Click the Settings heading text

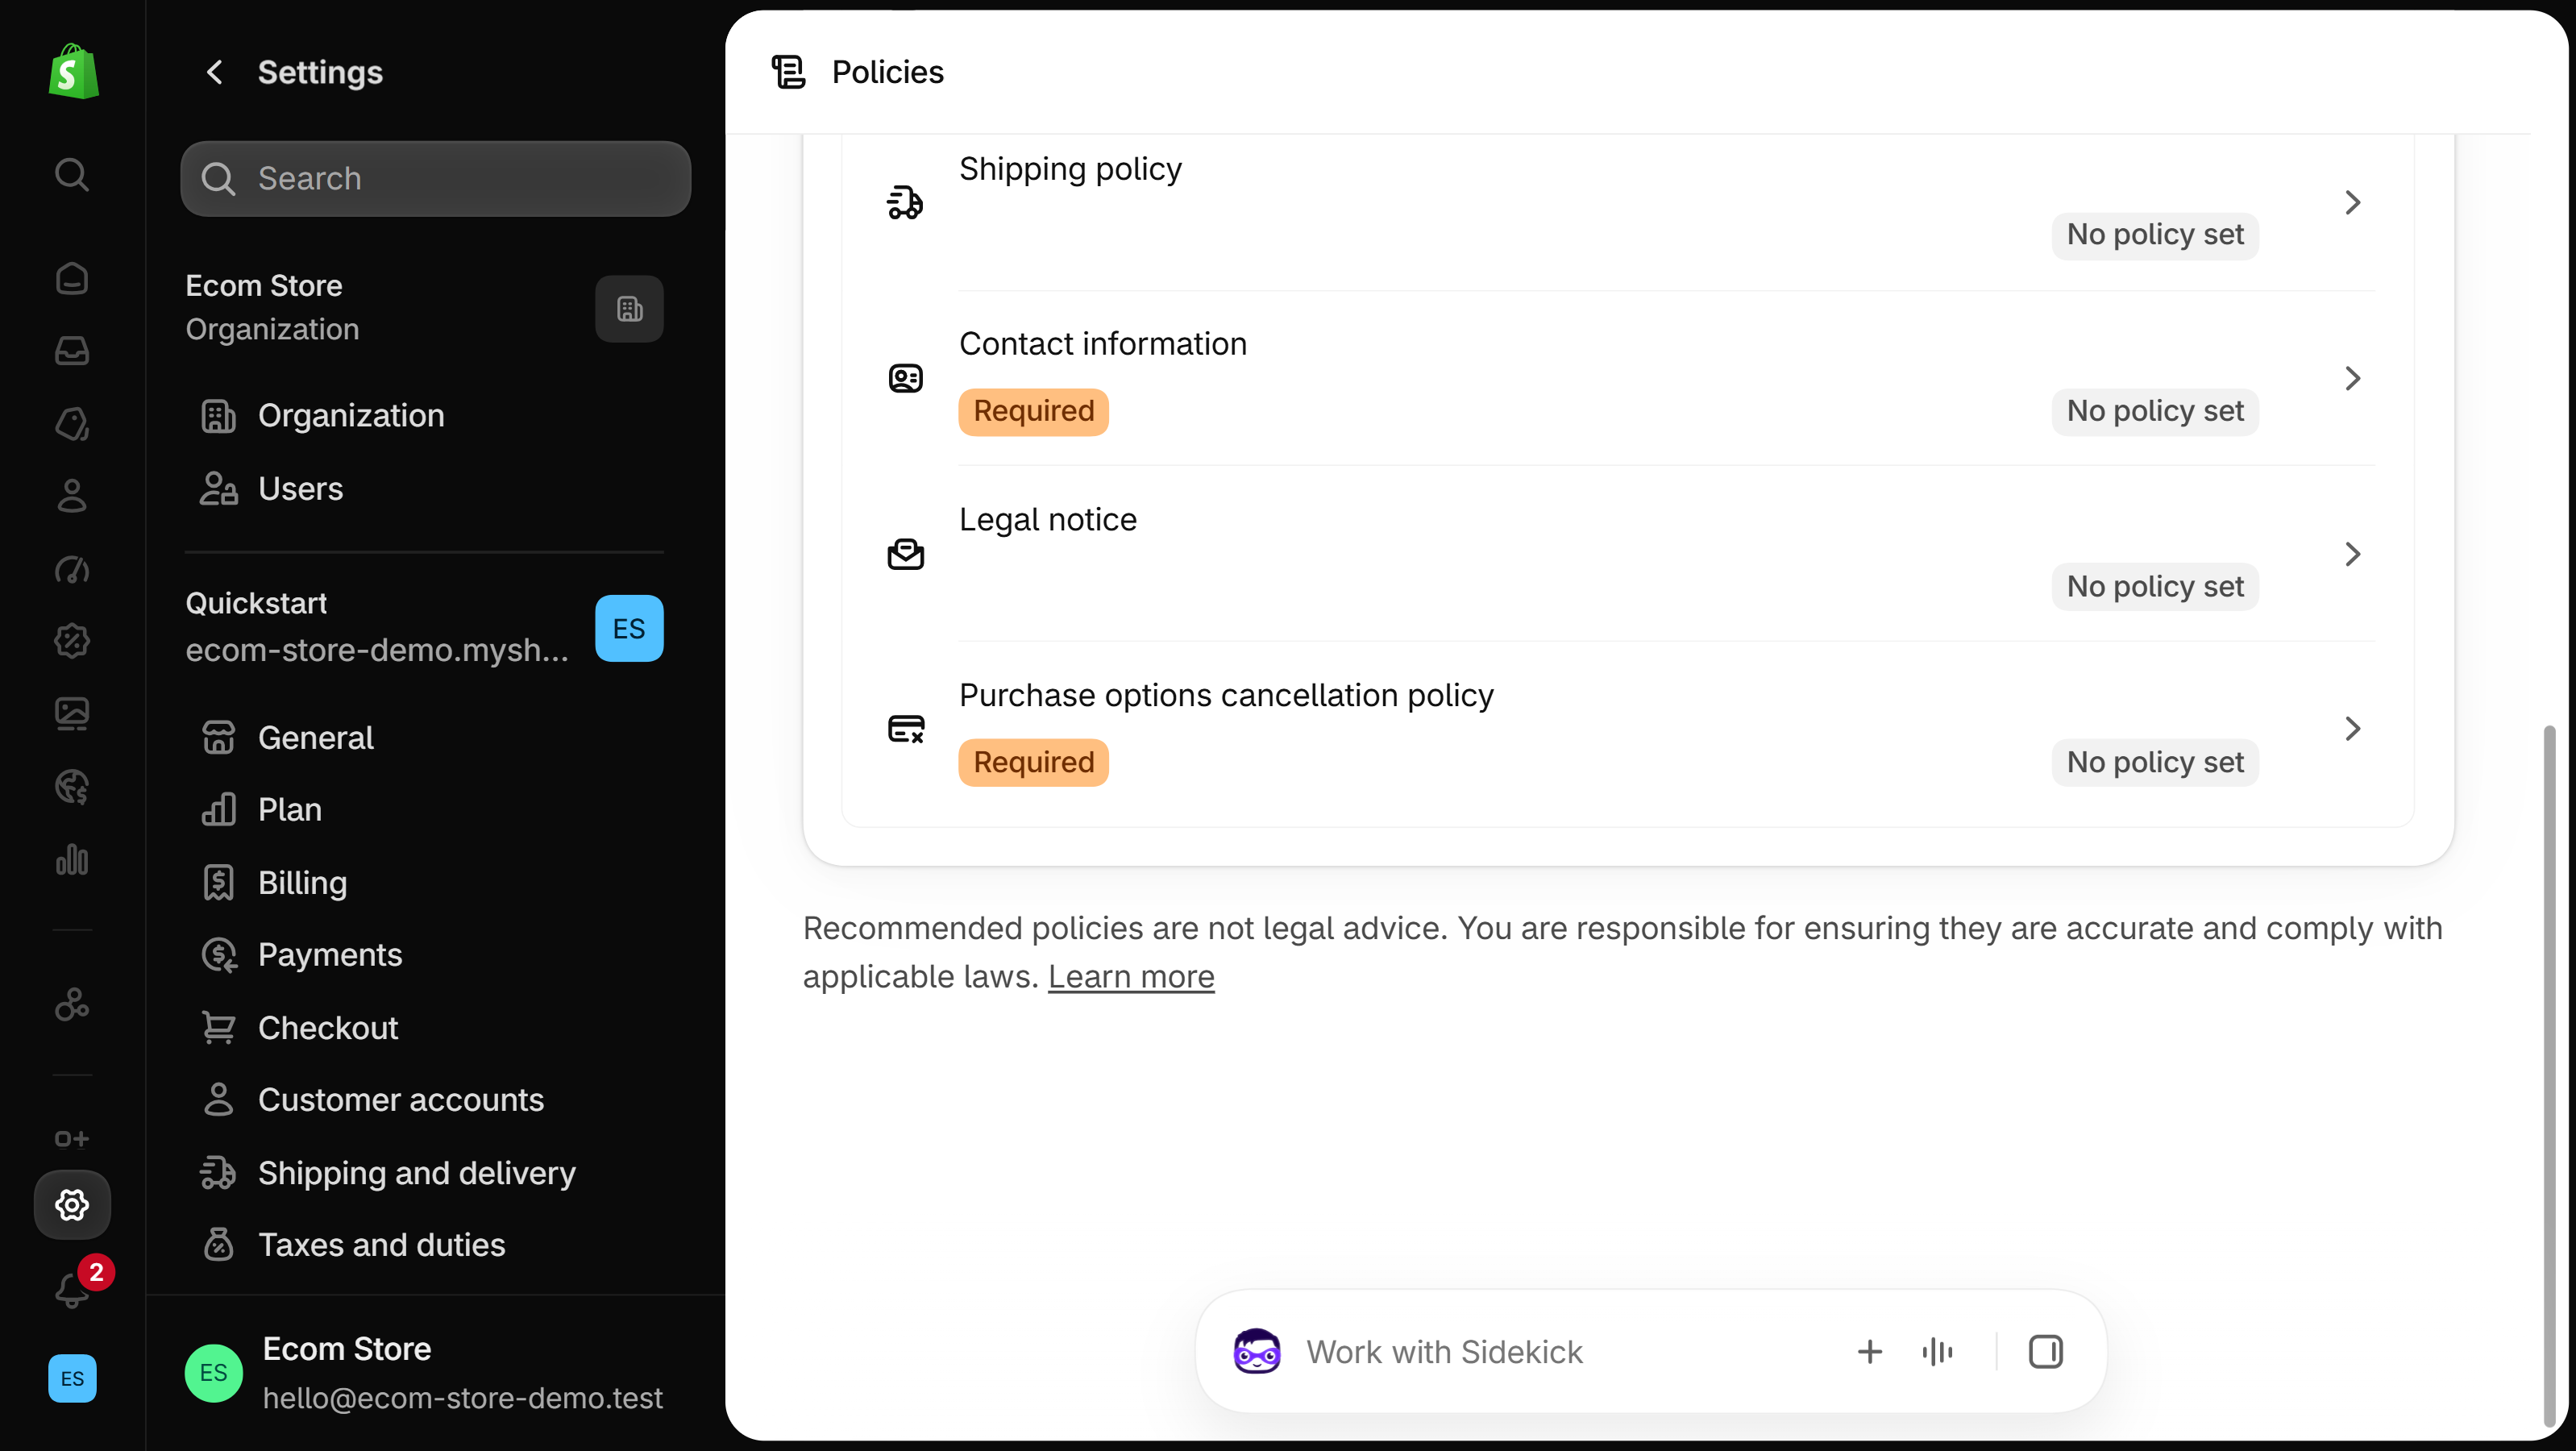tap(320, 72)
